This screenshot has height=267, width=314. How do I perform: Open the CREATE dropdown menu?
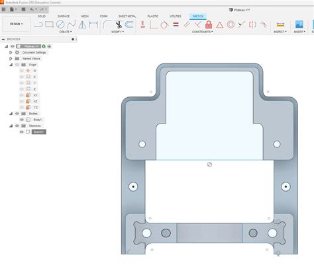click(x=66, y=32)
